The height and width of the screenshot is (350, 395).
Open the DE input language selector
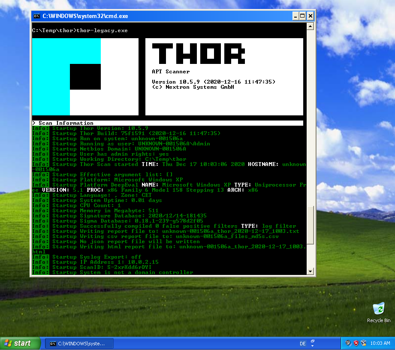pyautogui.click(x=302, y=344)
